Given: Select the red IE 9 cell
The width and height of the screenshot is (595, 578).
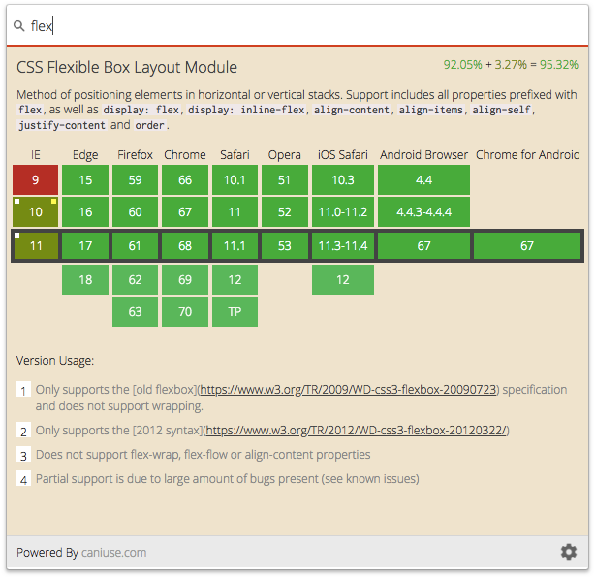Looking at the screenshot, I should (35, 179).
